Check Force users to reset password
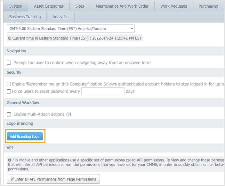Viewport: 225px width, 186px height. point(9,91)
